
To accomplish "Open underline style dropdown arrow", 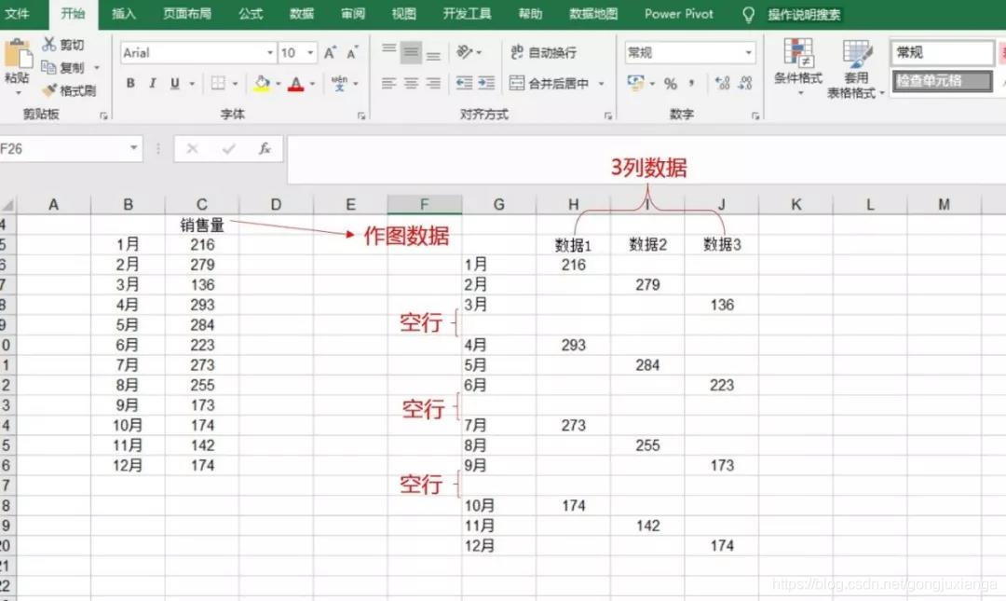I will point(192,84).
